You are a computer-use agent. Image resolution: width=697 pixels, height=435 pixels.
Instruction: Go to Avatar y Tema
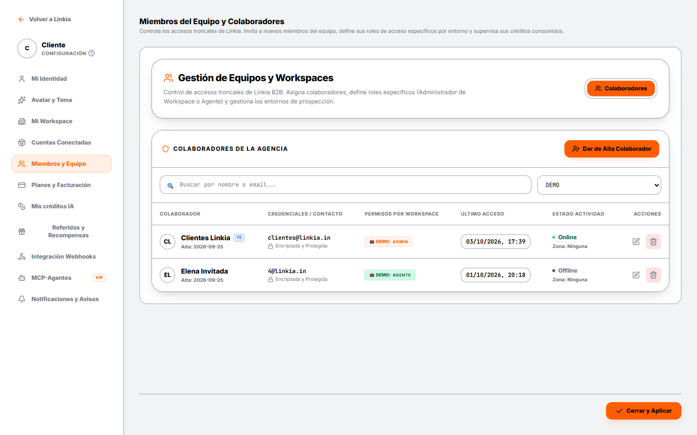click(x=61, y=100)
